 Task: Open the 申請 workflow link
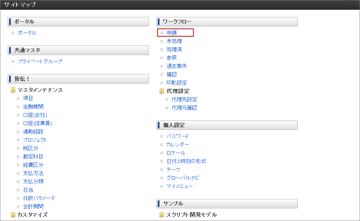172,33
